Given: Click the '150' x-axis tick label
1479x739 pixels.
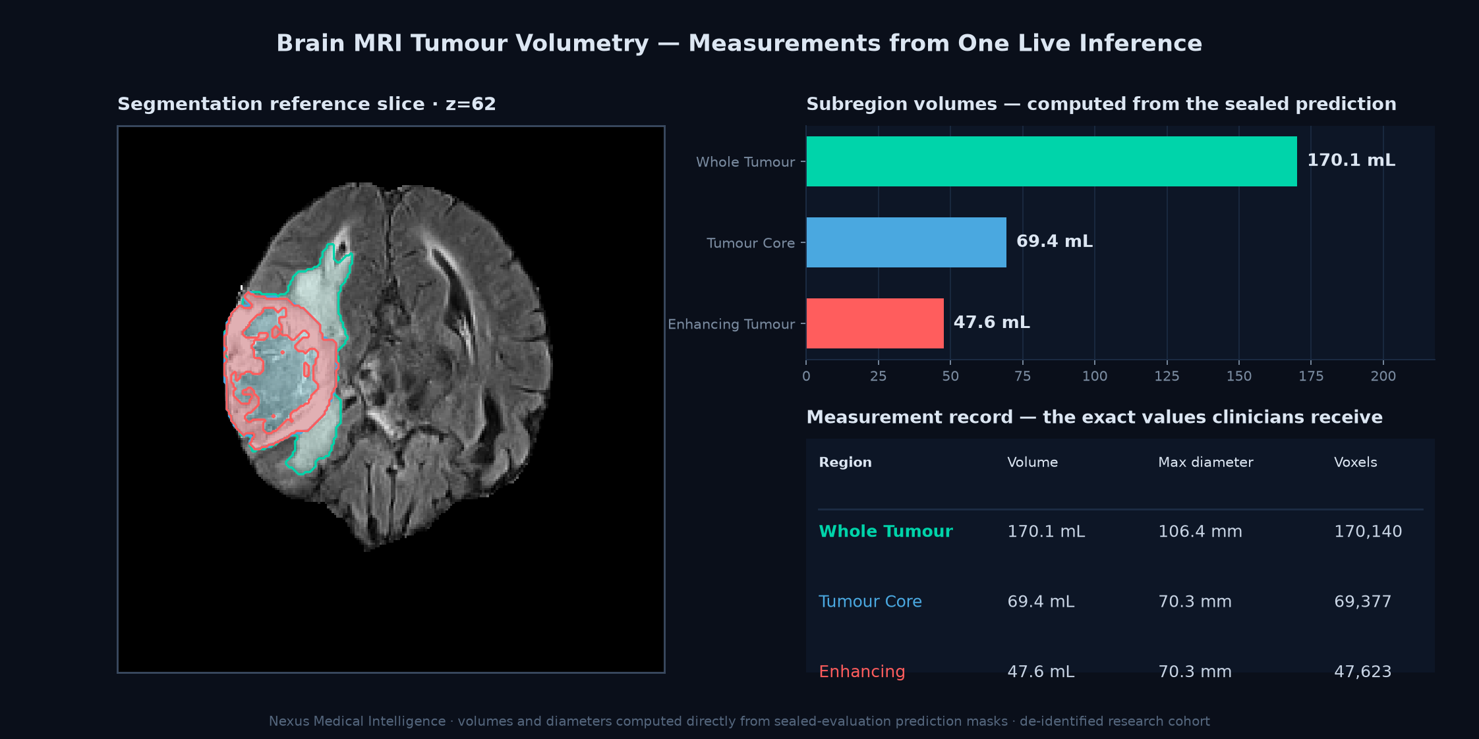Looking at the screenshot, I should point(1239,376).
